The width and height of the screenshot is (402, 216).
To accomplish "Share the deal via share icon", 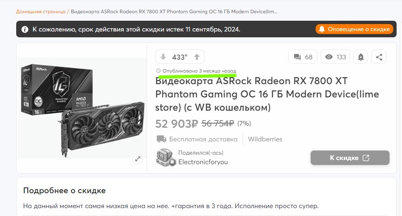I will [379, 57].
